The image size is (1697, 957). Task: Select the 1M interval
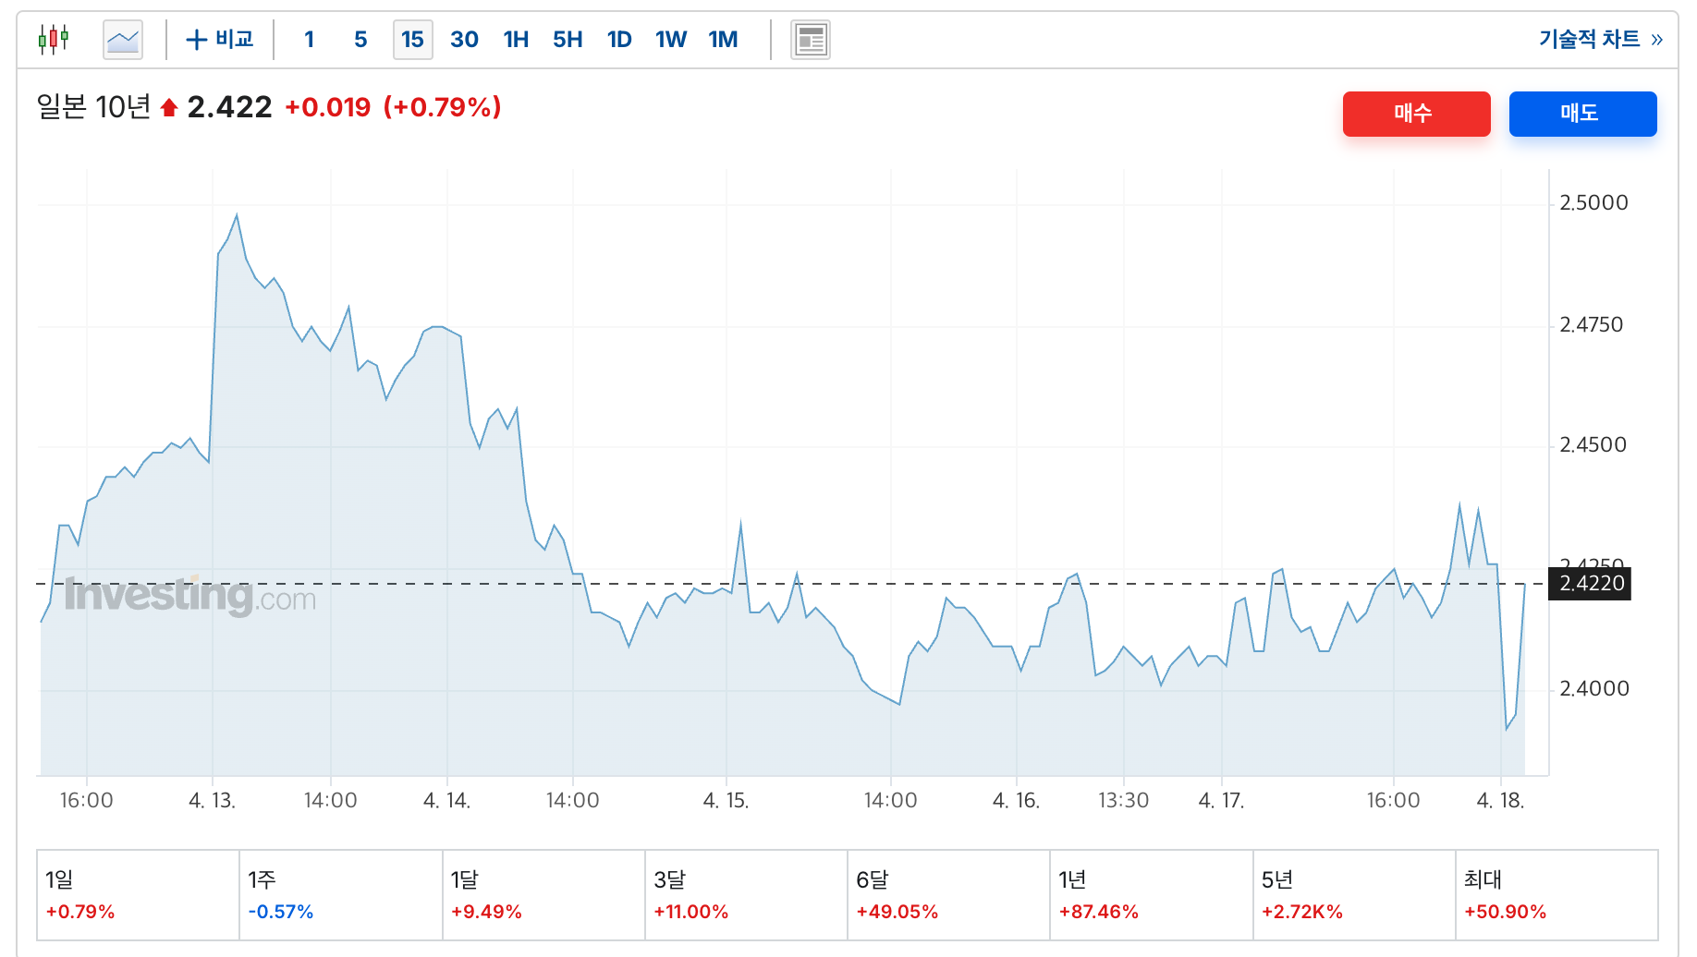coord(723,40)
